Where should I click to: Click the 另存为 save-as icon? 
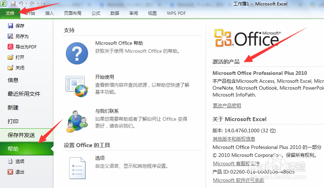click(10, 36)
